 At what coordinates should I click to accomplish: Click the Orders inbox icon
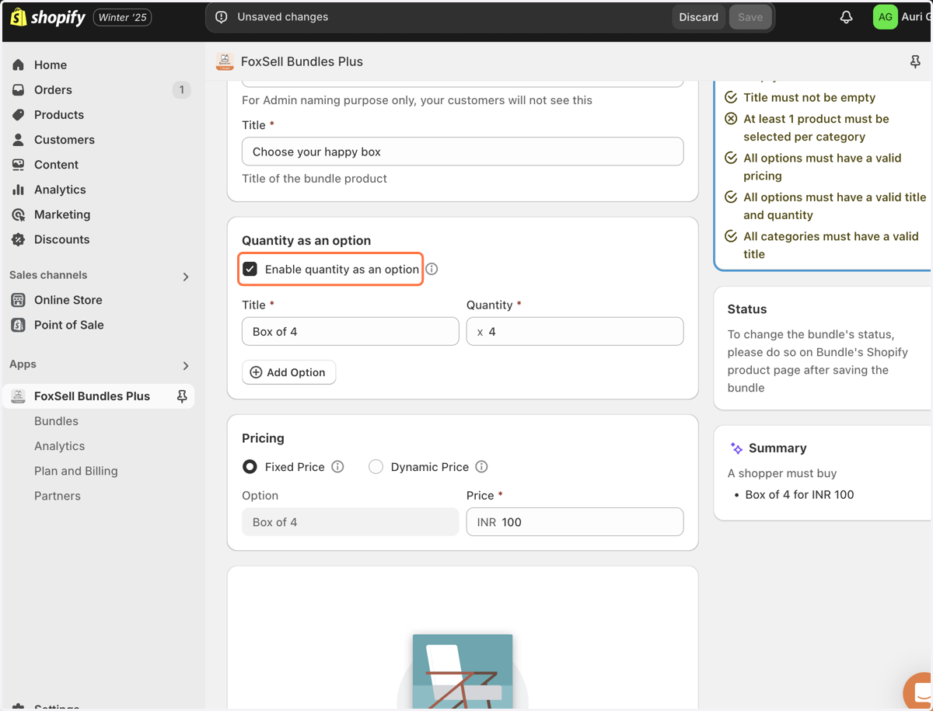point(19,90)
